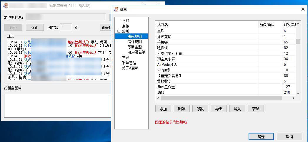
Task: Click the 导出 button
Action: (219, 109)
